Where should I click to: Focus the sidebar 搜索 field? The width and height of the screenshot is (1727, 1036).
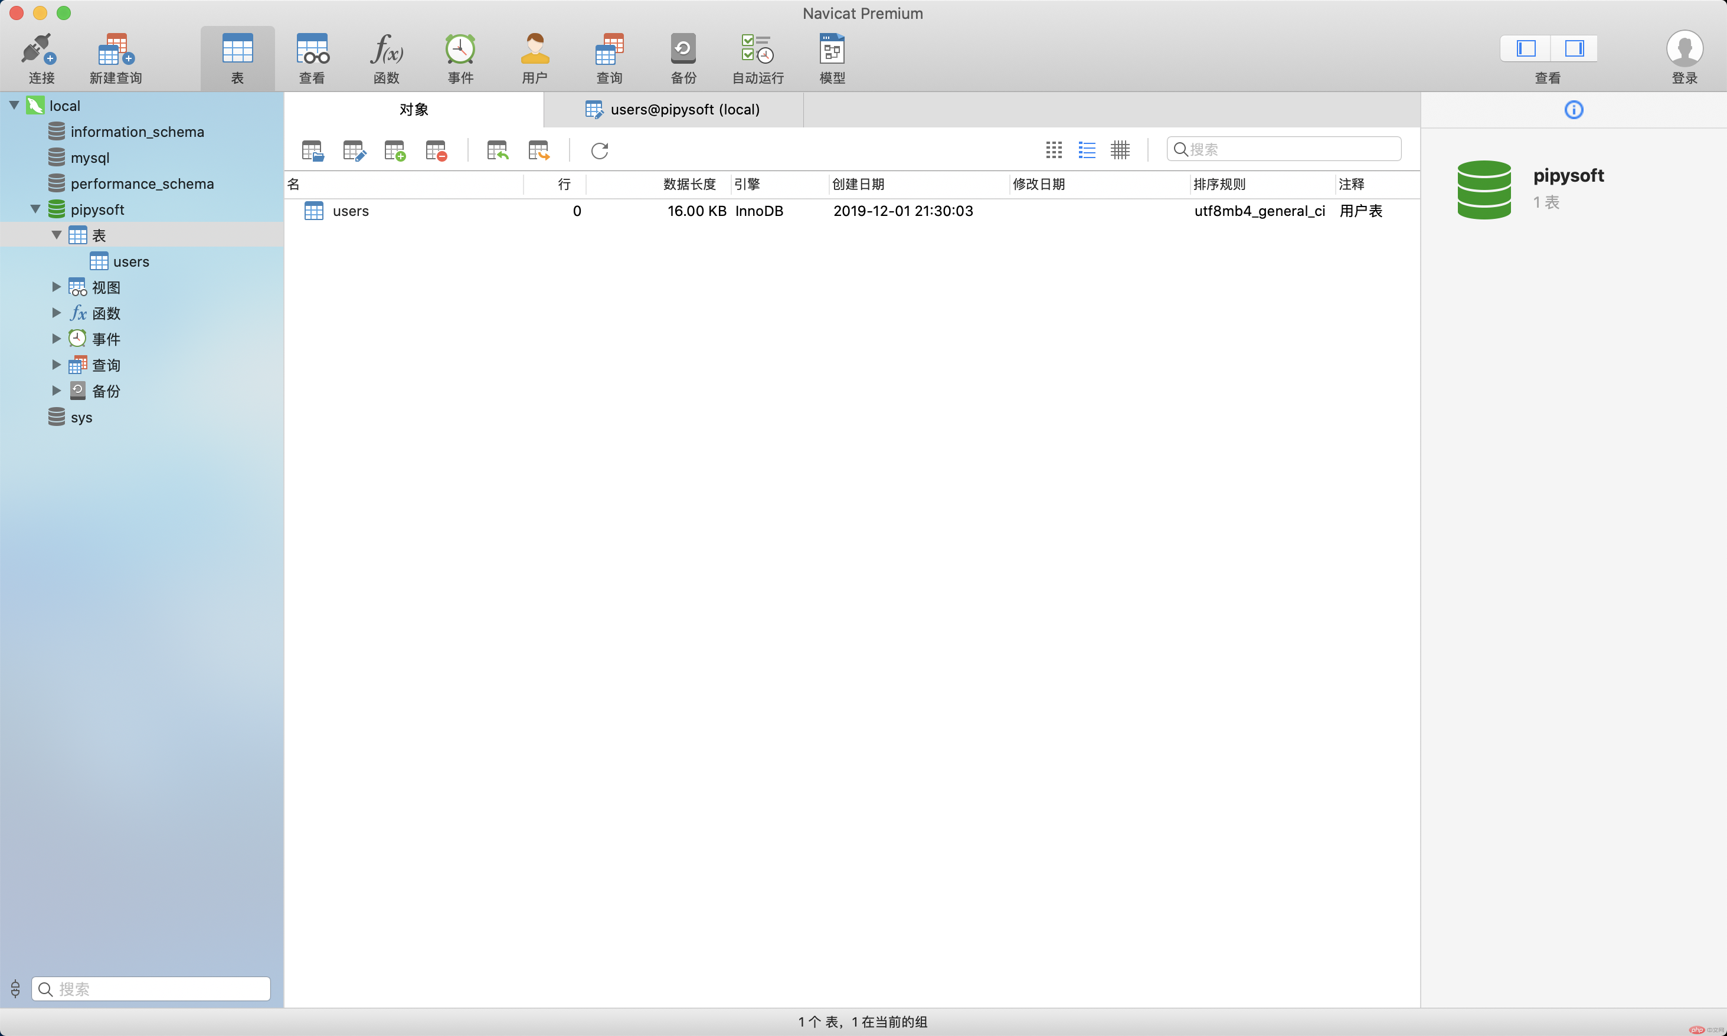[151, 989]
